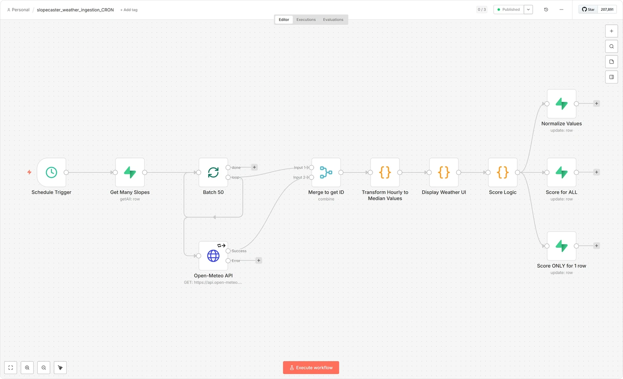Open the Display Weather UI code node
The width and height of the screenshot is (623, 379).
pos(444,172)
